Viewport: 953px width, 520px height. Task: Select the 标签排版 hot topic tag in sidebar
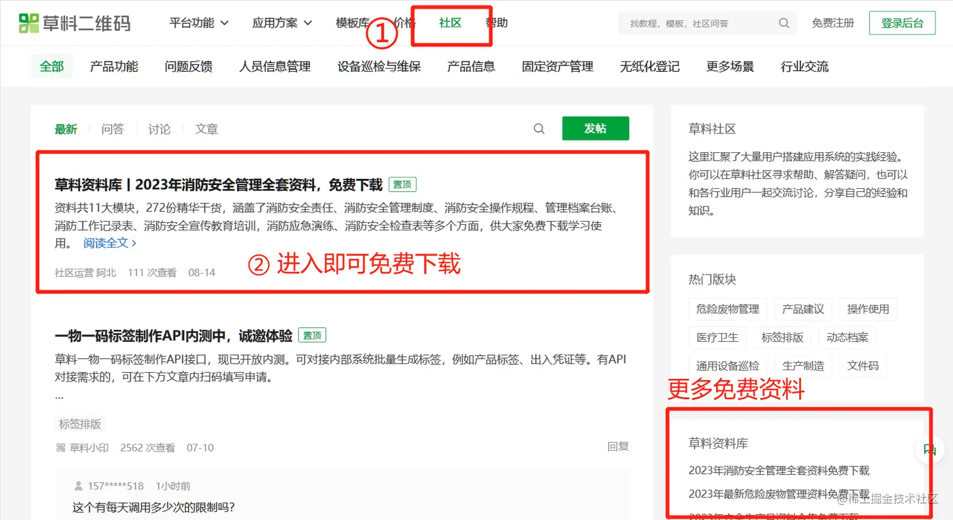pos(782,337)
